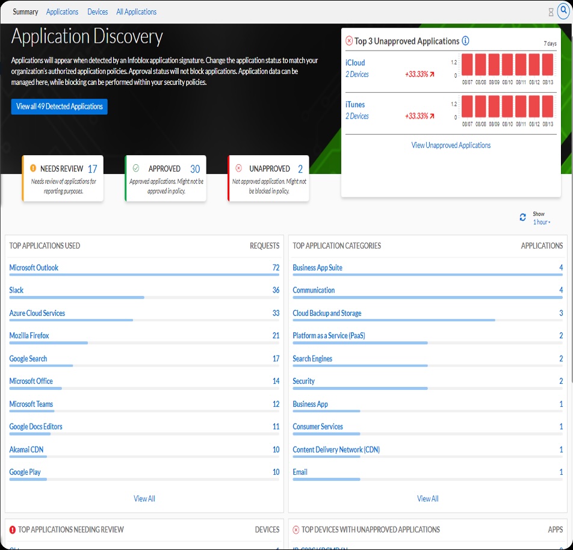Open the Cloud Backup and Storage category
Screen dimensions: 573x550
tap(327, 313)
